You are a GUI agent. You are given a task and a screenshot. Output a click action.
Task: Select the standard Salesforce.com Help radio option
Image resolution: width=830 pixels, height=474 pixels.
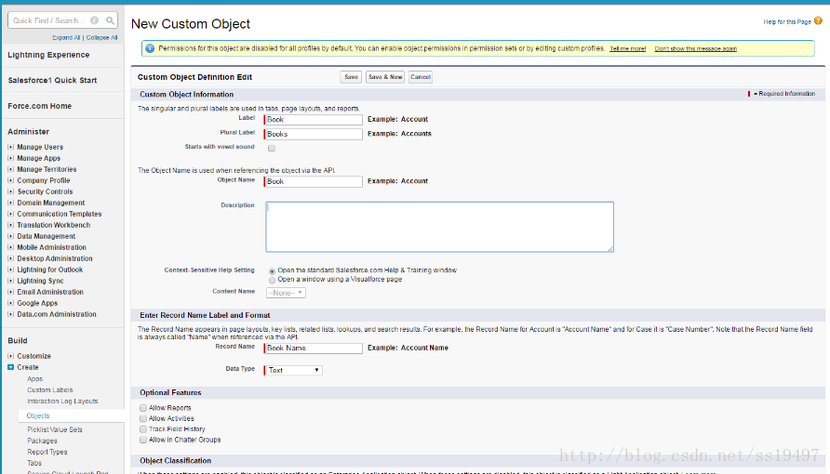point(272,271)
